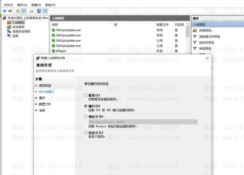Select 出站规则 in the left tree
Screen dimensions: 244x175
[18, 27]
